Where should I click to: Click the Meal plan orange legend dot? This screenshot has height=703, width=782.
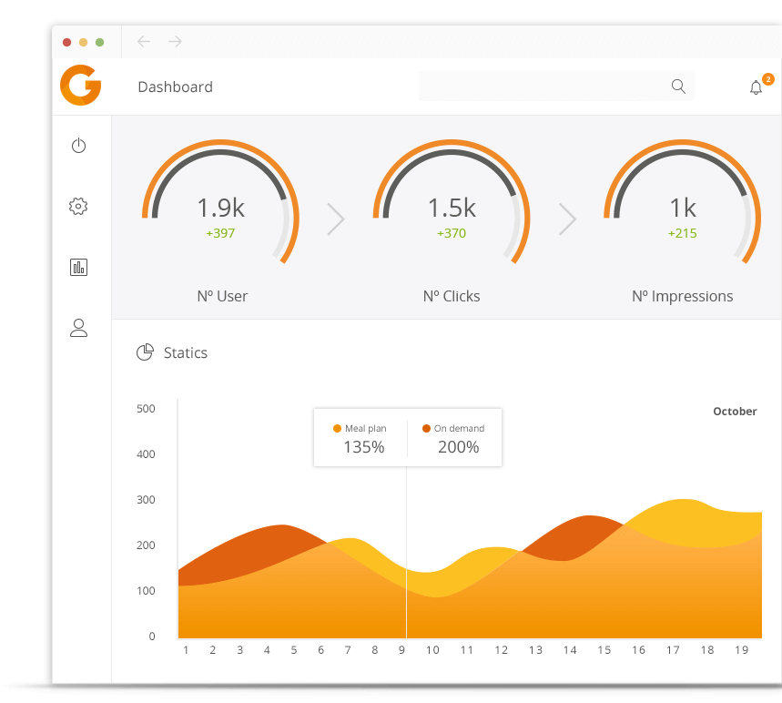point(338,428)
